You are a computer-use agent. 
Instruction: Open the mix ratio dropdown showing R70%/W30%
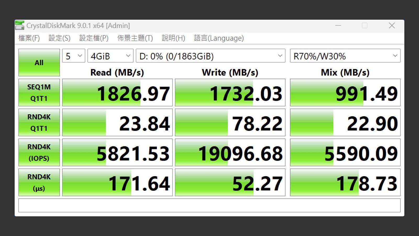[x=345, y=56]
